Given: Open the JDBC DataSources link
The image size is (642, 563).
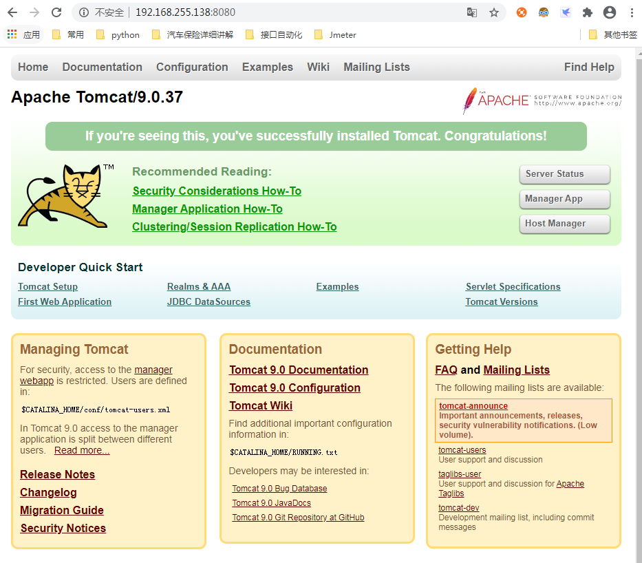Looking at the screenshot, I should (x=208, y=301).
